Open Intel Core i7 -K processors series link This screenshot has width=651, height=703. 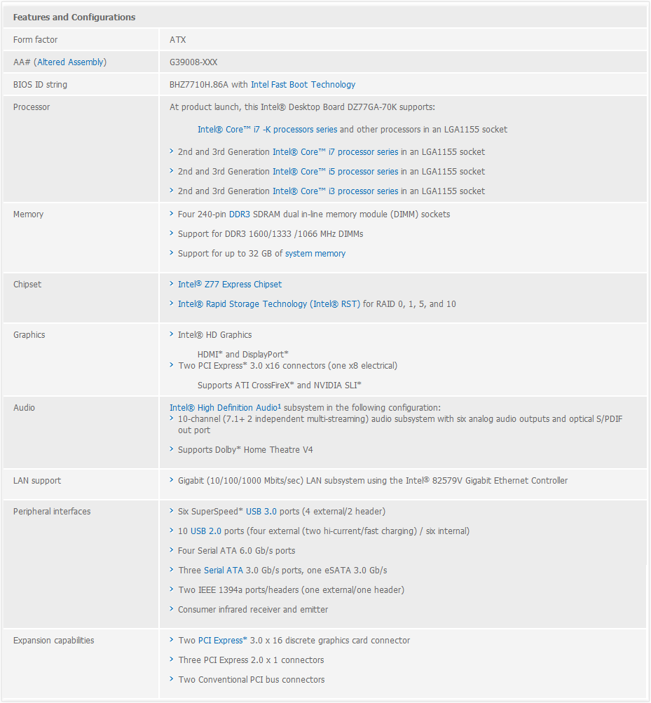tap(267, 130)
